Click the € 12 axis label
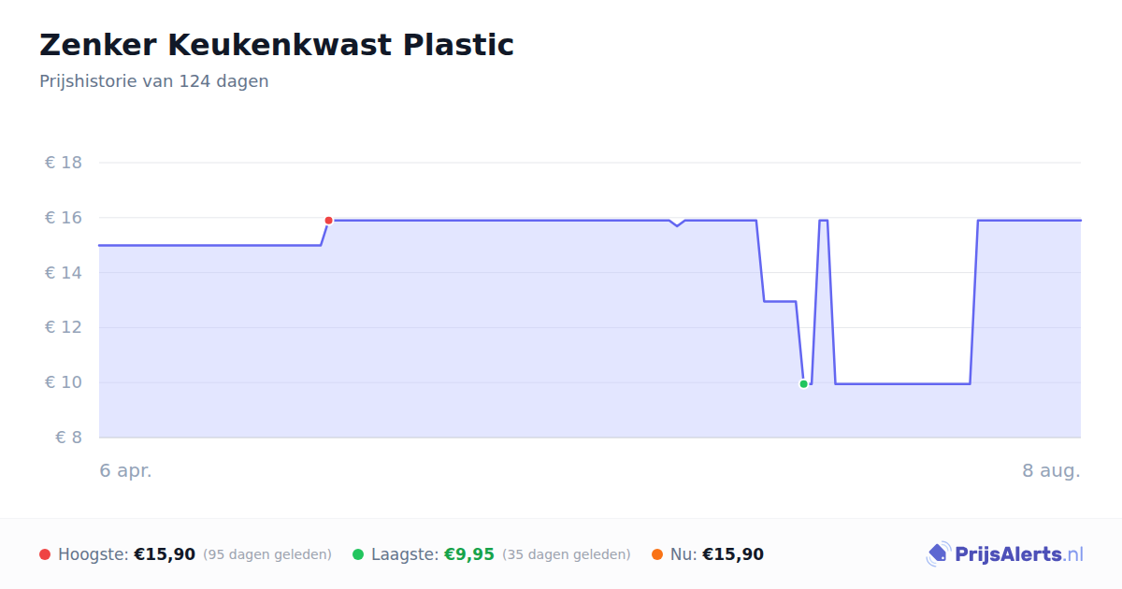 coord(64,327)
